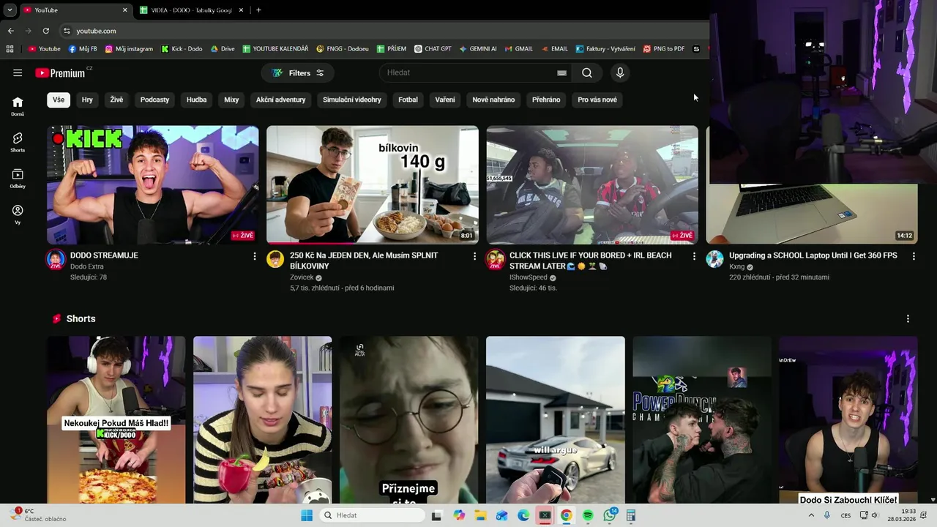Open the Filters dropdown button
Screen dimensions: 937x527
tap(298, 72)
